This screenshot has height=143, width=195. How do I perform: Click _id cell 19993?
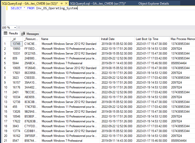tap(17, 49)
